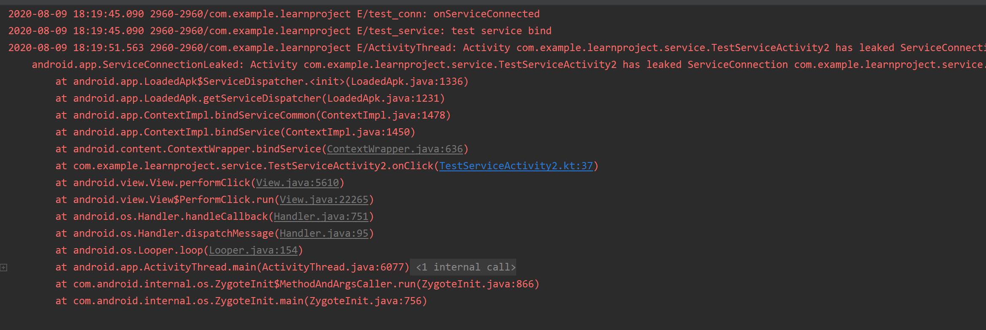The width and height of the screenshot is (986, 330).
Task: Open the Handler.java:751 link
Action: pyautogui.click(x=321, y=216)
